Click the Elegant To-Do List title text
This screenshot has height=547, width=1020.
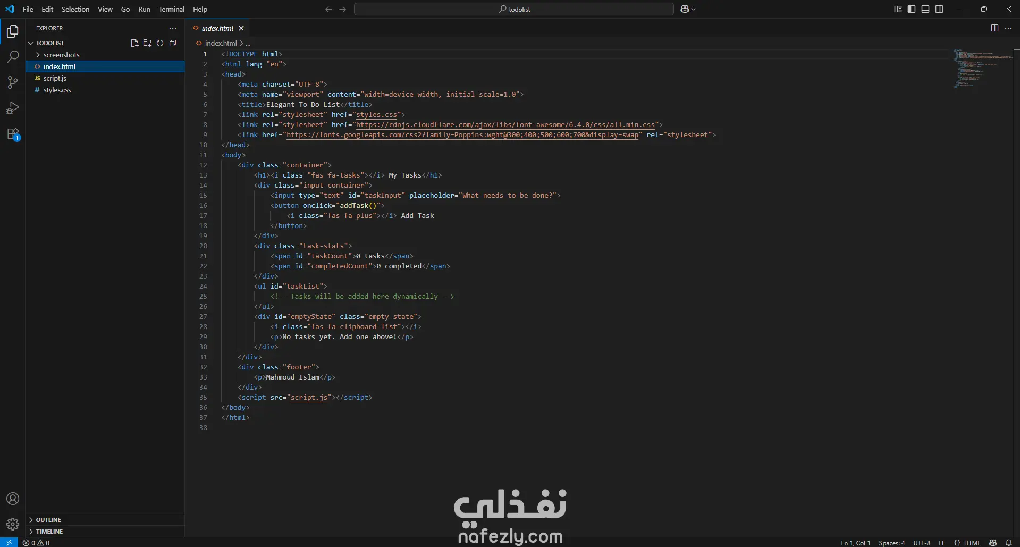pyautogui.click(x=303, y=104)
